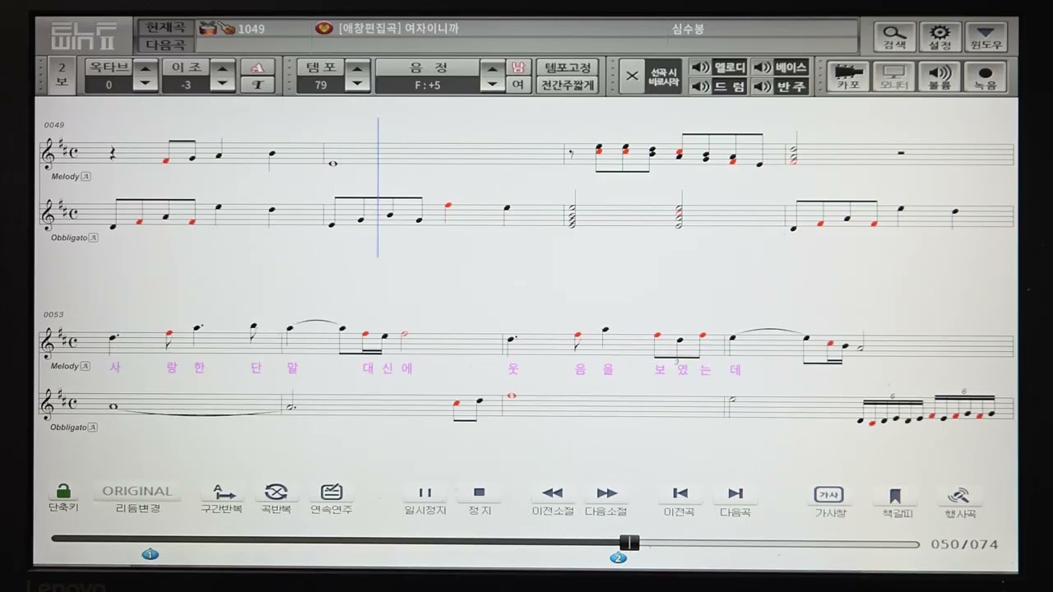This screenshot has height=592, width=1053.
Task: Toggle the Obbligato label icon on second staff
Action: coord(93,238)
